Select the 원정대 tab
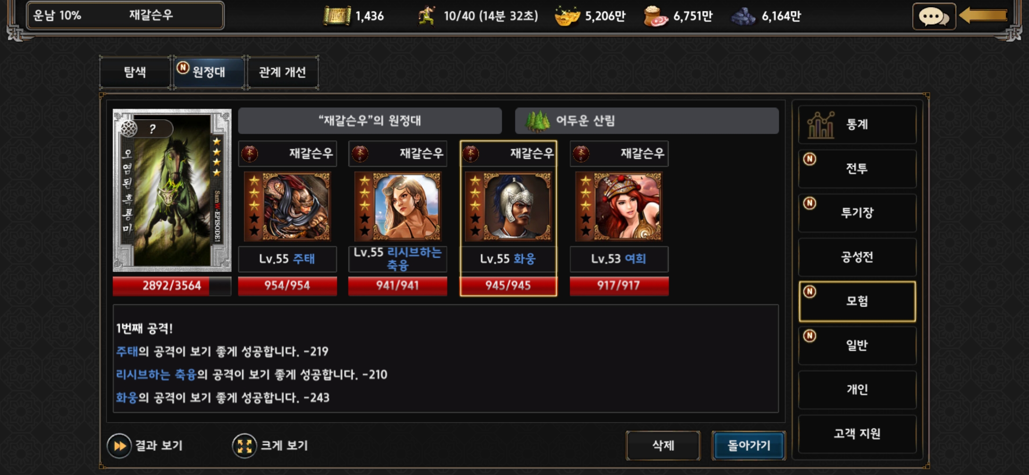Screen dimensions: 1029x475 point(209,73)
